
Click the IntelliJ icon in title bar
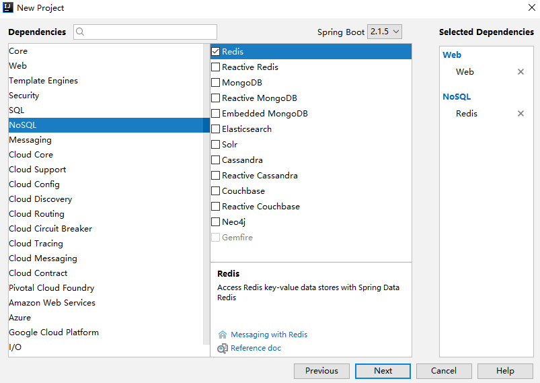[x=9, y=7]
